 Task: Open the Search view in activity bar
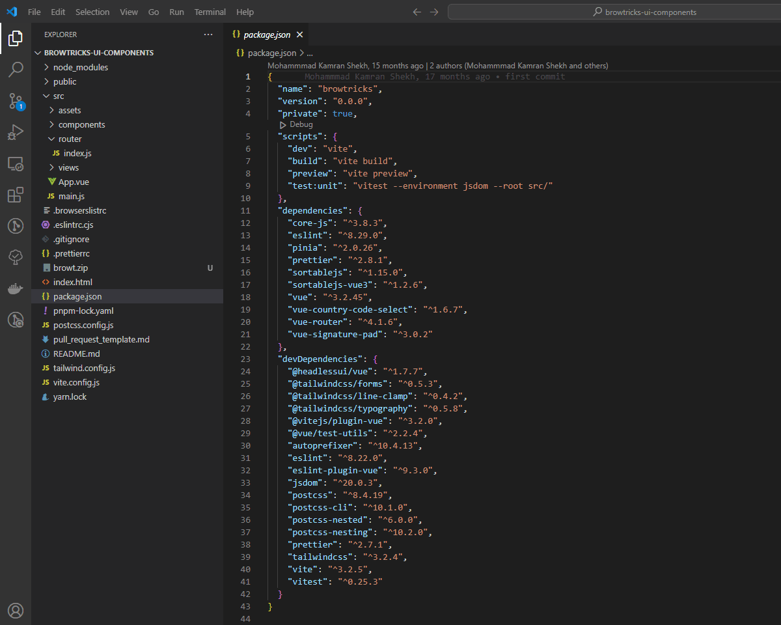pos(16,70)
